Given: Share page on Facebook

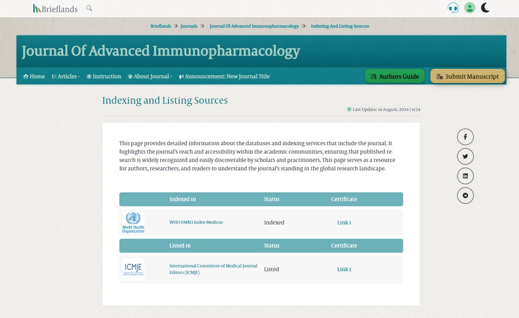Looking at the screenshot, I should pyautogui.click(x=465, y=137).
